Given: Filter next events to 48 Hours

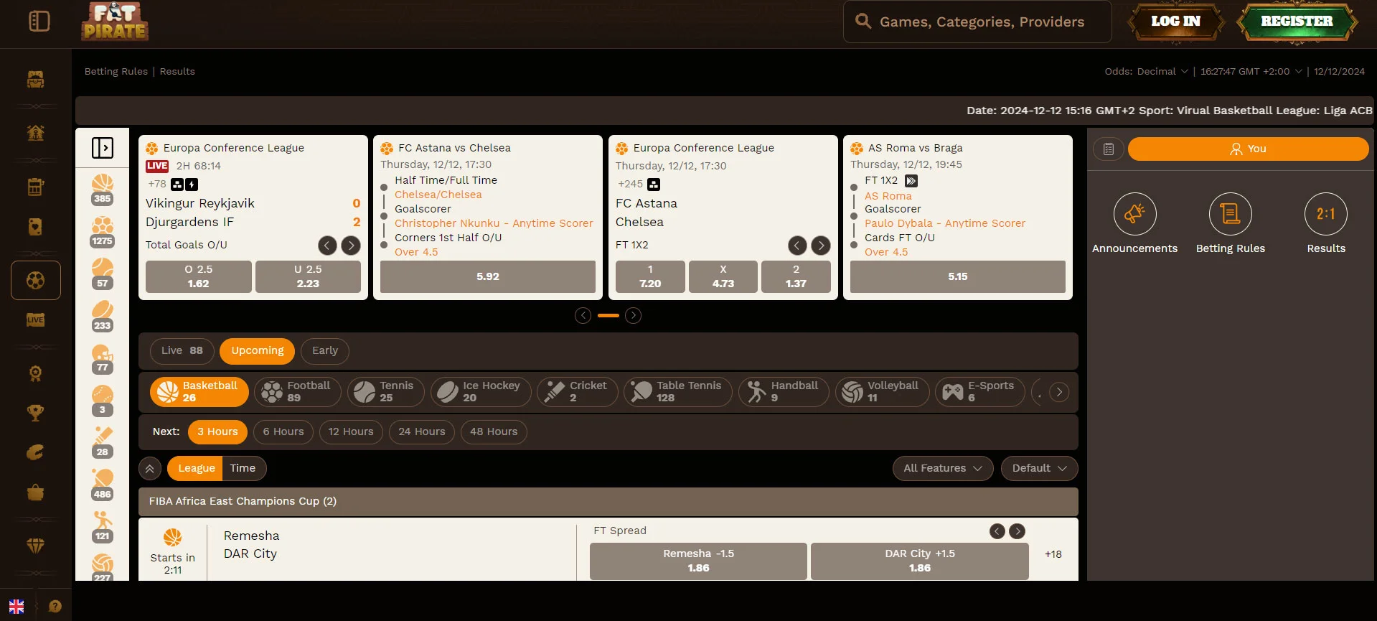Looking at the screenshot, I should [494, 431].
